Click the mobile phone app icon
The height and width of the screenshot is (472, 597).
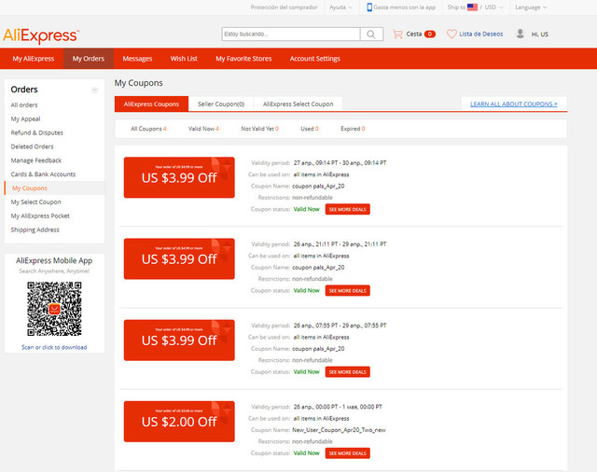369,7
